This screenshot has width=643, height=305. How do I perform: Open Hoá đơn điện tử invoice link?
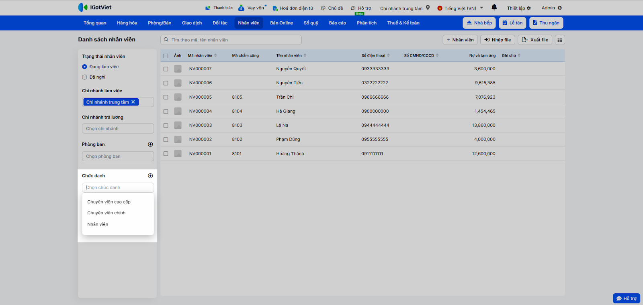[x=293, y=8]
